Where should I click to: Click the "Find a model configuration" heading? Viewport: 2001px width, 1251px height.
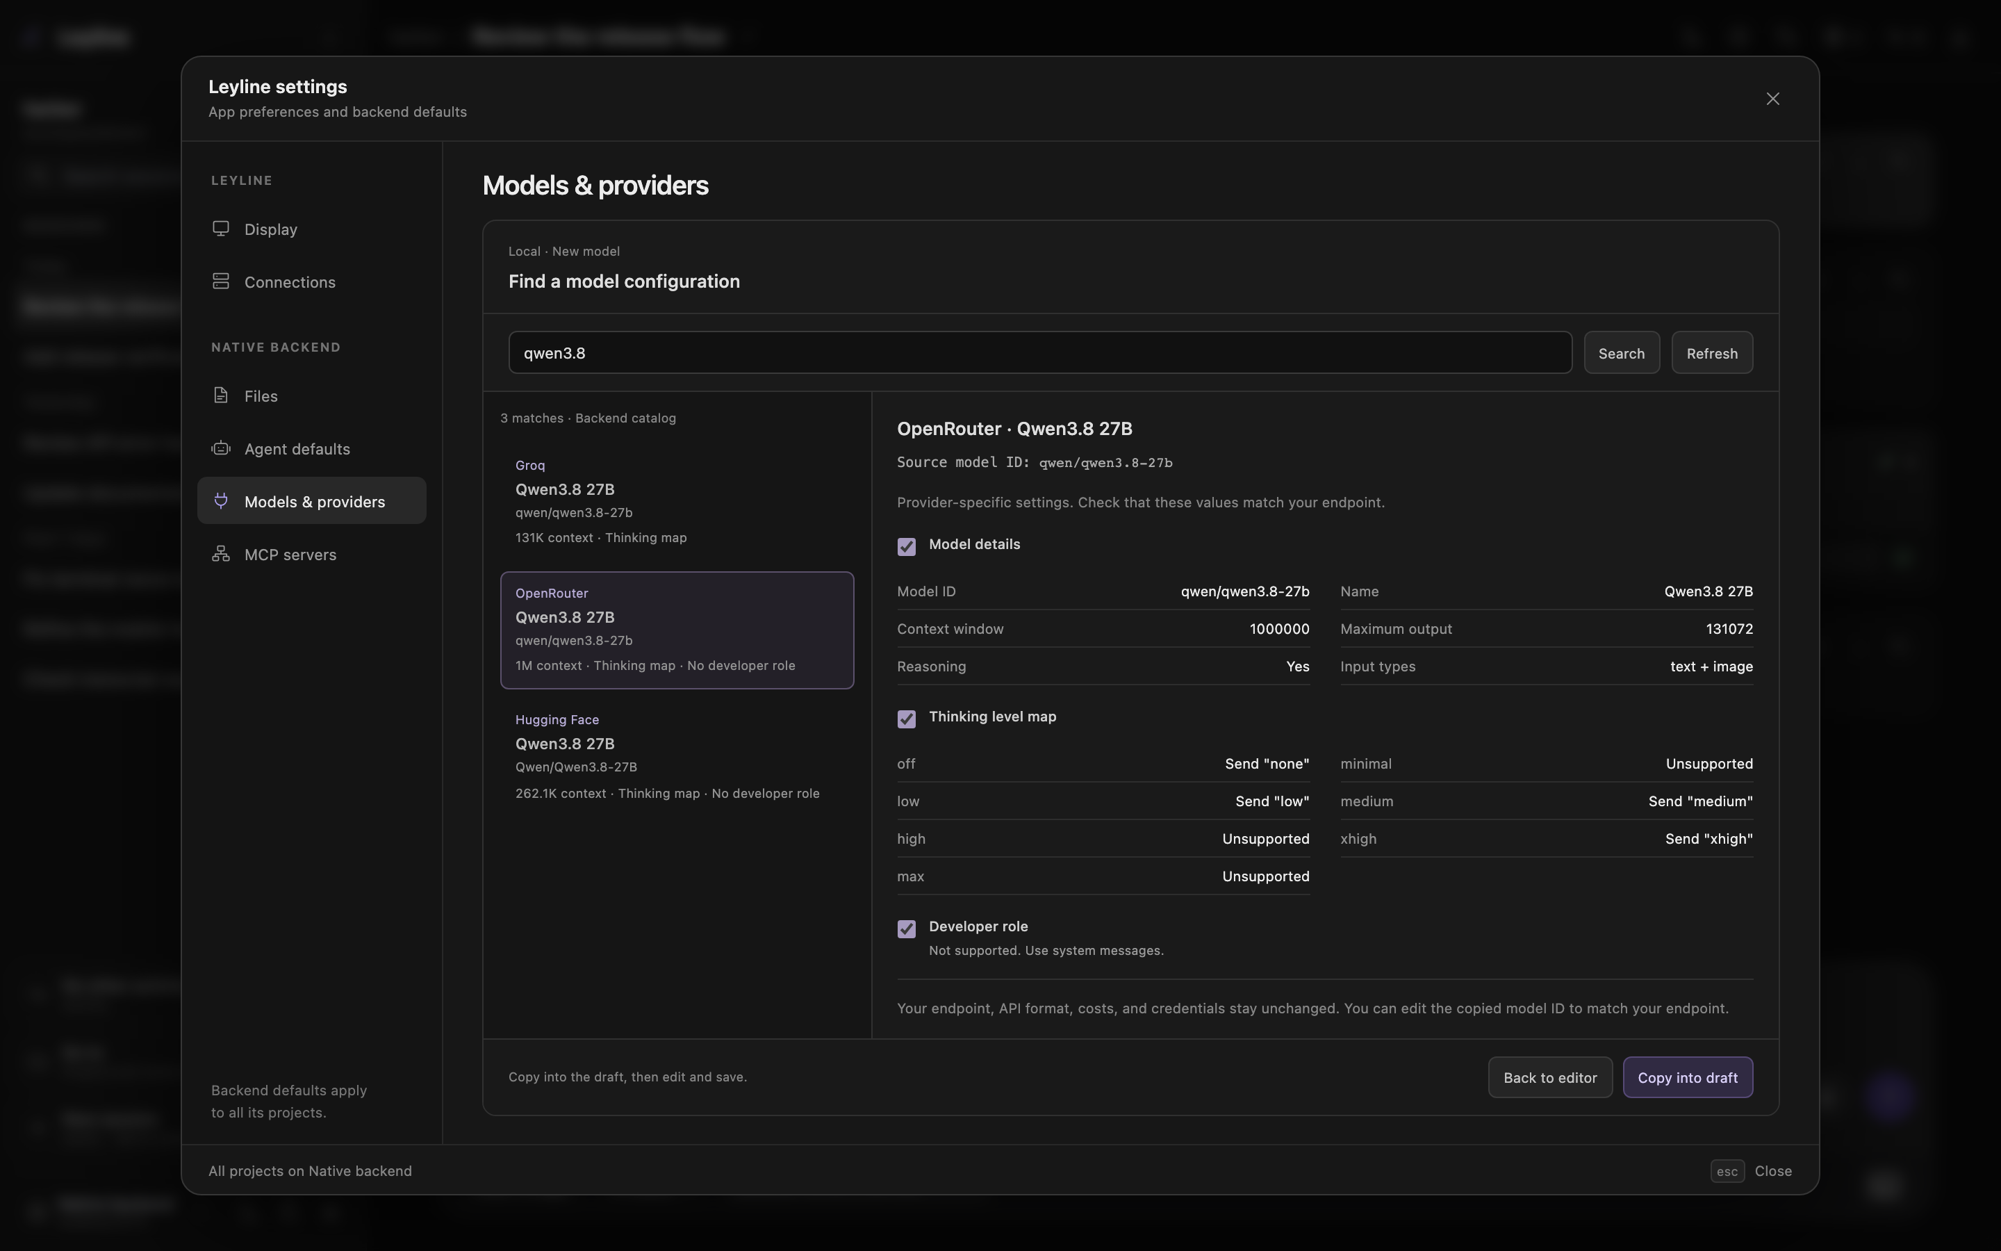point(623,281)
